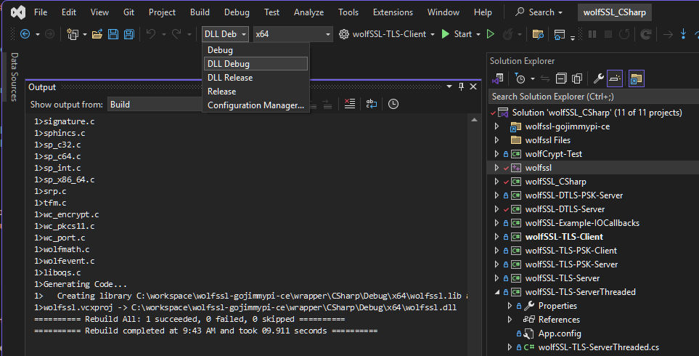The image size is (699, 356).
Task: Toggle pin auto-hide on Output panel
Action: click(x=462, y=86)
